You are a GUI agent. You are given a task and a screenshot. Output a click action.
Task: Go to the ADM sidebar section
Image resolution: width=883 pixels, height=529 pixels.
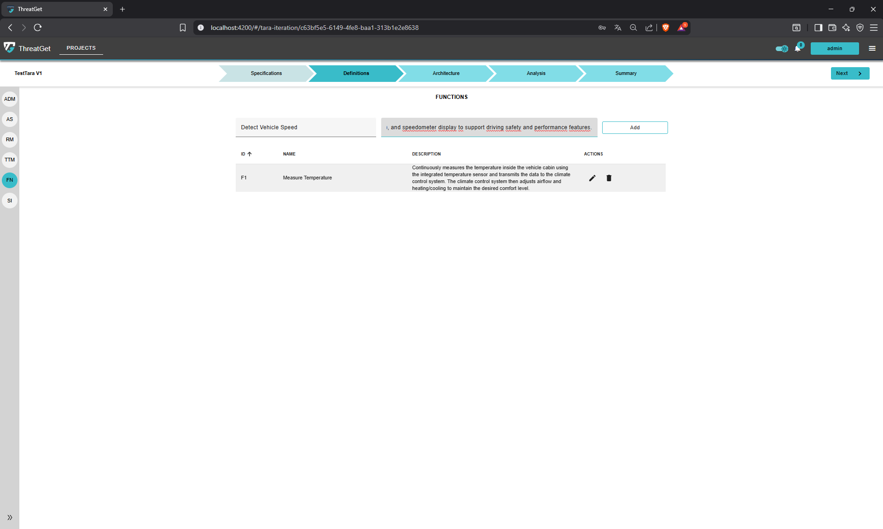pos(10,99)
